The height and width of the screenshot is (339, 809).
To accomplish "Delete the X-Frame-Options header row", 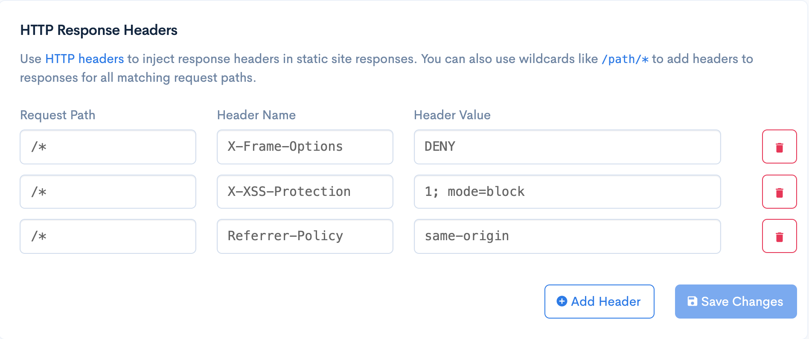I will [780, 147].
